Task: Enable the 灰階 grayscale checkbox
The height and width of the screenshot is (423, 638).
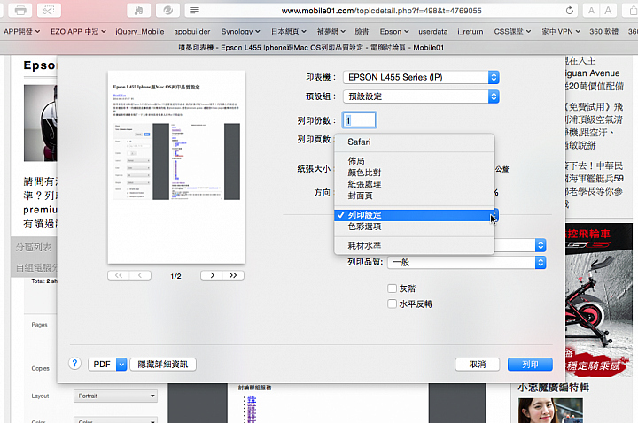Action: (x=392, y=288)
